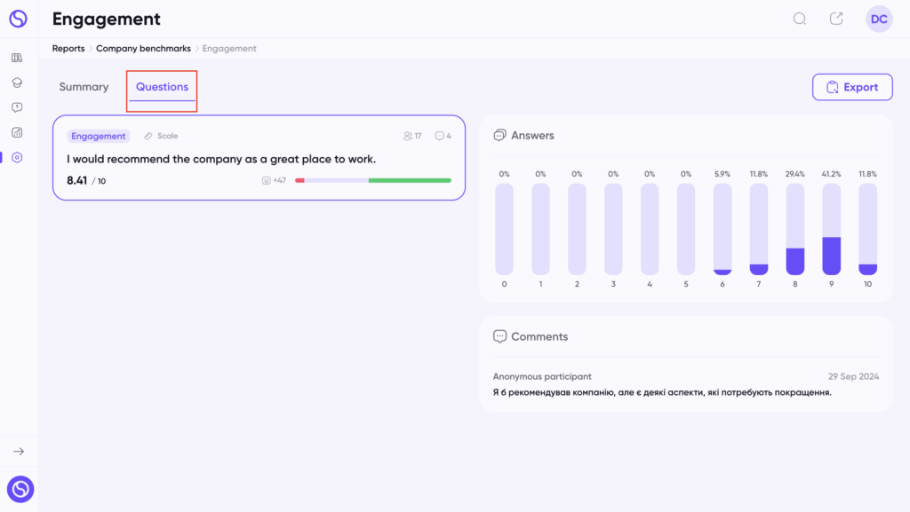Open the survey question bubble sidebar icon
Screen dimensions: 910x512
click(x=17, y=107)
